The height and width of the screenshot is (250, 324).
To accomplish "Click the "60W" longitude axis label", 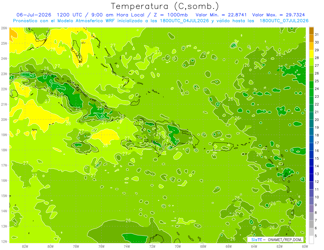I will 305,246.
